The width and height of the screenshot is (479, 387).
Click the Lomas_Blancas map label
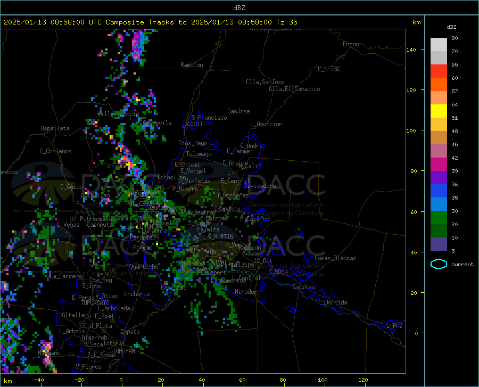335,258
